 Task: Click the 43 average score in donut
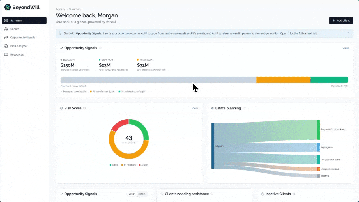(129, 138)
